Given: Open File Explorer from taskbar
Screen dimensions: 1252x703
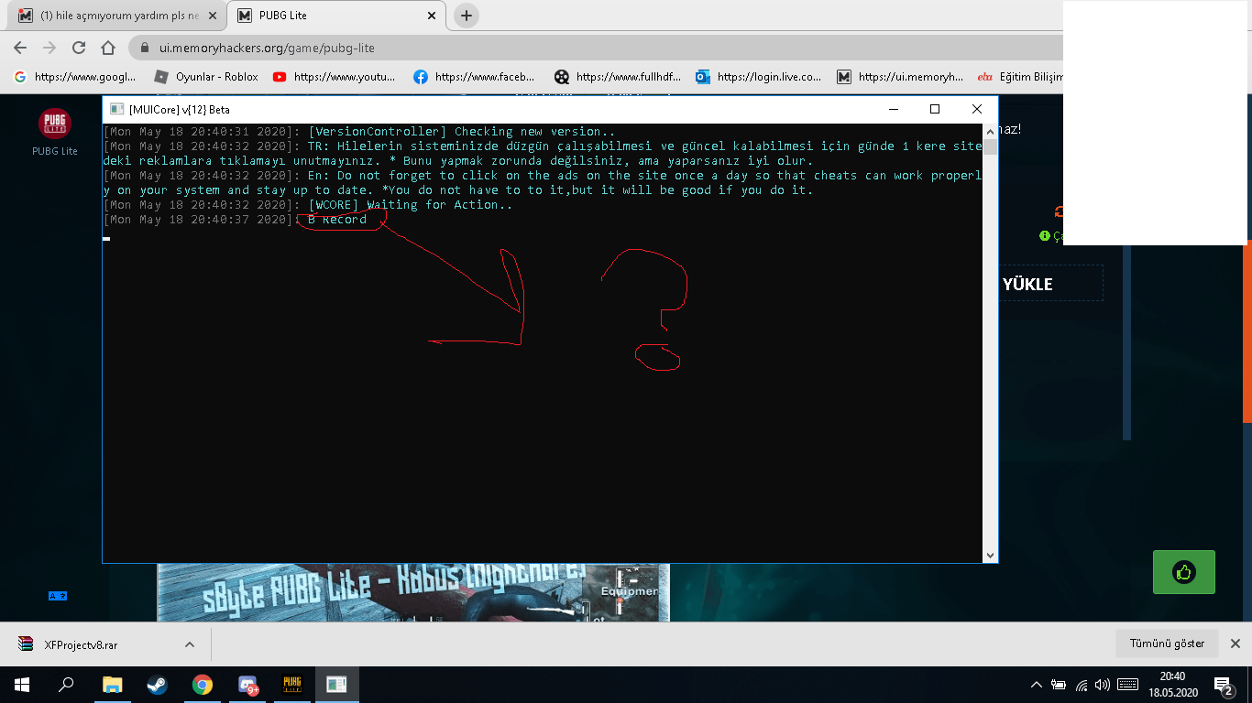Looking at the screenshot, I should (112, 685).
